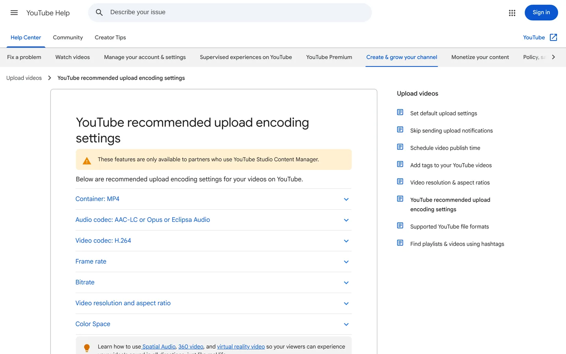Viewport: 566px width, 354px height.
Task: Open Skip sending upload notifications article
Action: (452, 131)
